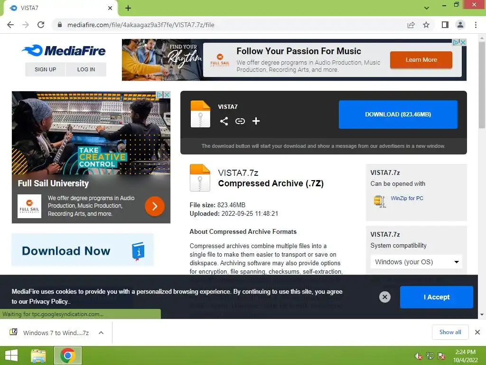Click the 'Follow Your Passion For Music' ad headline
This screenshot has height=365, width=486.
[x=299, y=51]
